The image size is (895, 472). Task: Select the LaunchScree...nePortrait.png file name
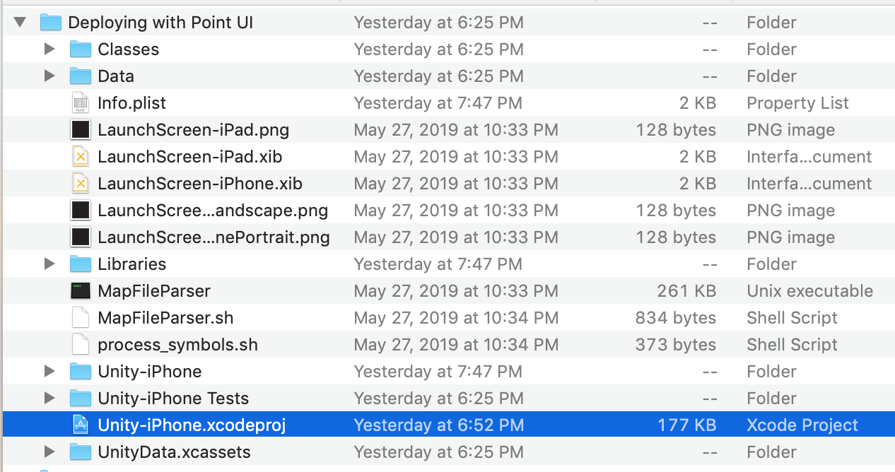213,237
